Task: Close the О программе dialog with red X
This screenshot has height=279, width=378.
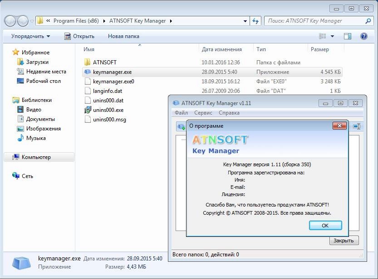Action: coord(339,125)
